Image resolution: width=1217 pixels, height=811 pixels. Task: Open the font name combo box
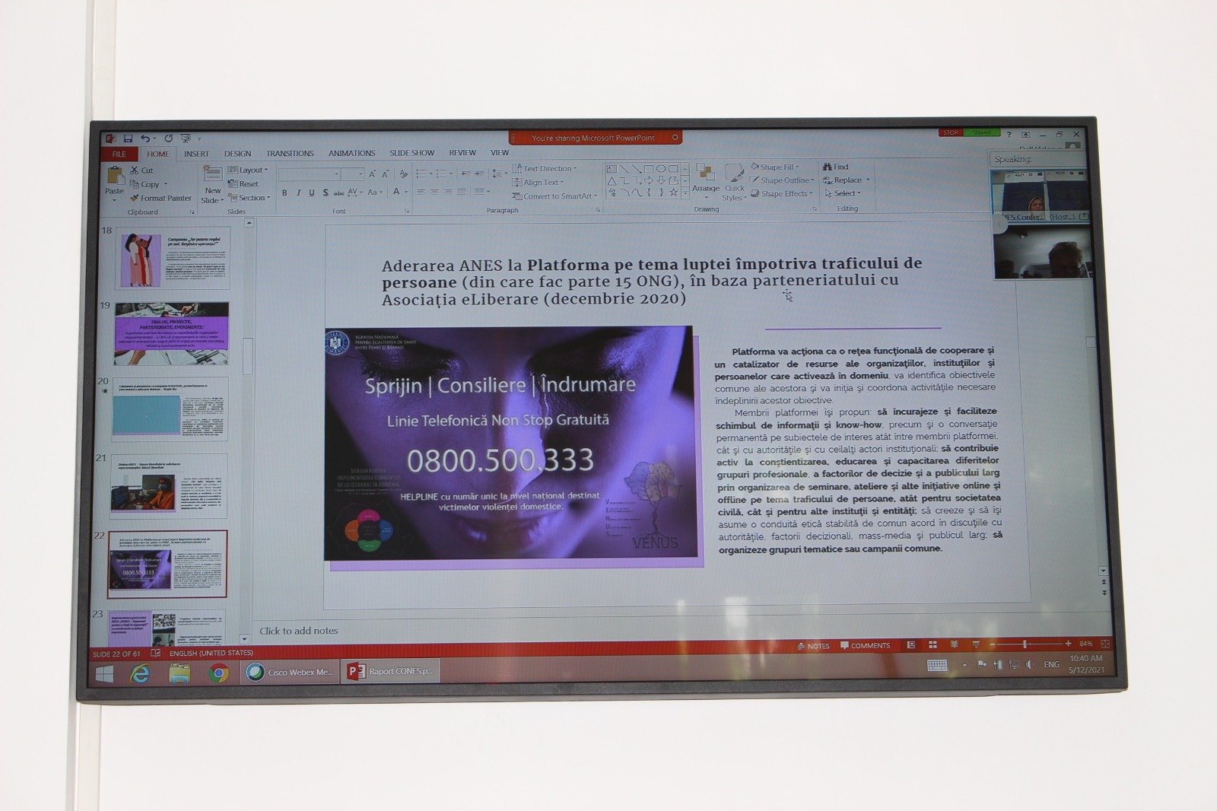(310, 174)
